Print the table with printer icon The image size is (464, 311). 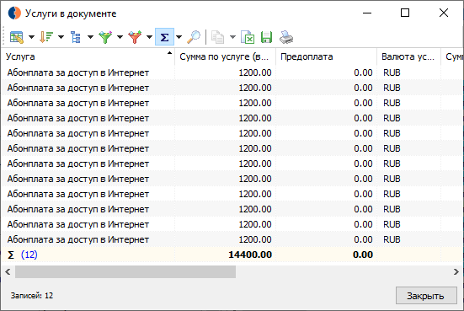tap(286, 37)
